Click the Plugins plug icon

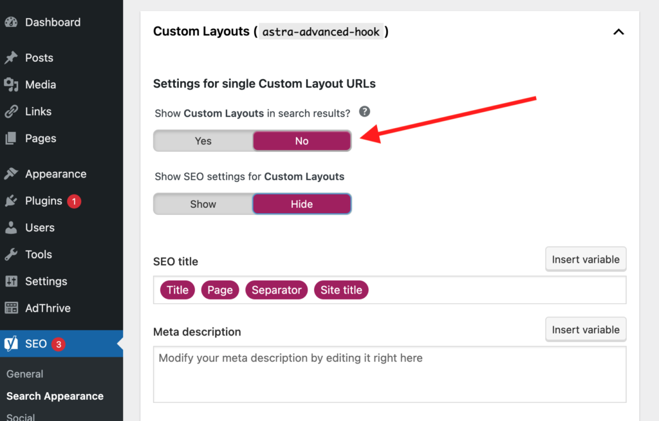click(x=12, y=201)
